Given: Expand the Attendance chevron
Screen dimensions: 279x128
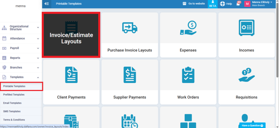Looking at the screenshot, I should [x=38, y=38].
